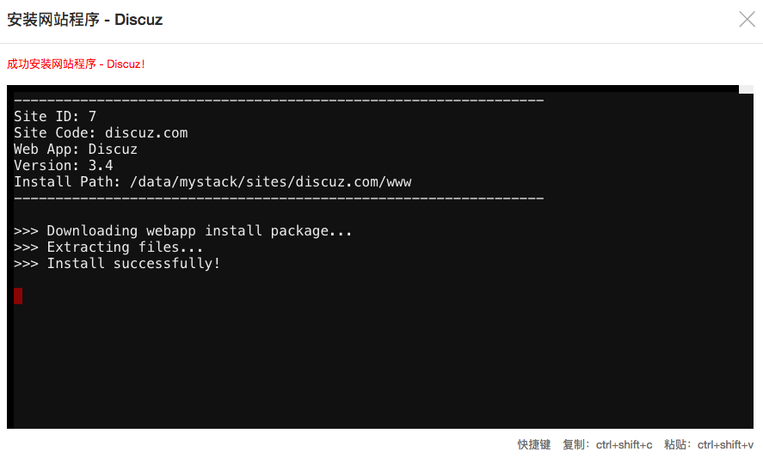763x464 pixels.
Task: Click 'Downloading webapp install package...' output line
Action: pyautogui.click(x=183, y=230)
